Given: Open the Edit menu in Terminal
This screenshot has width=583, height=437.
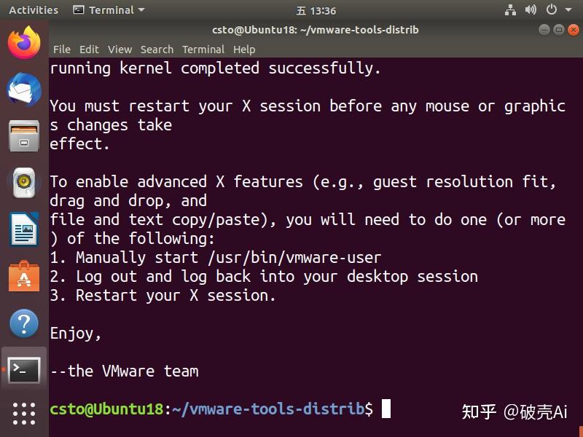Looking at the screenshot, I should [88, 50].
